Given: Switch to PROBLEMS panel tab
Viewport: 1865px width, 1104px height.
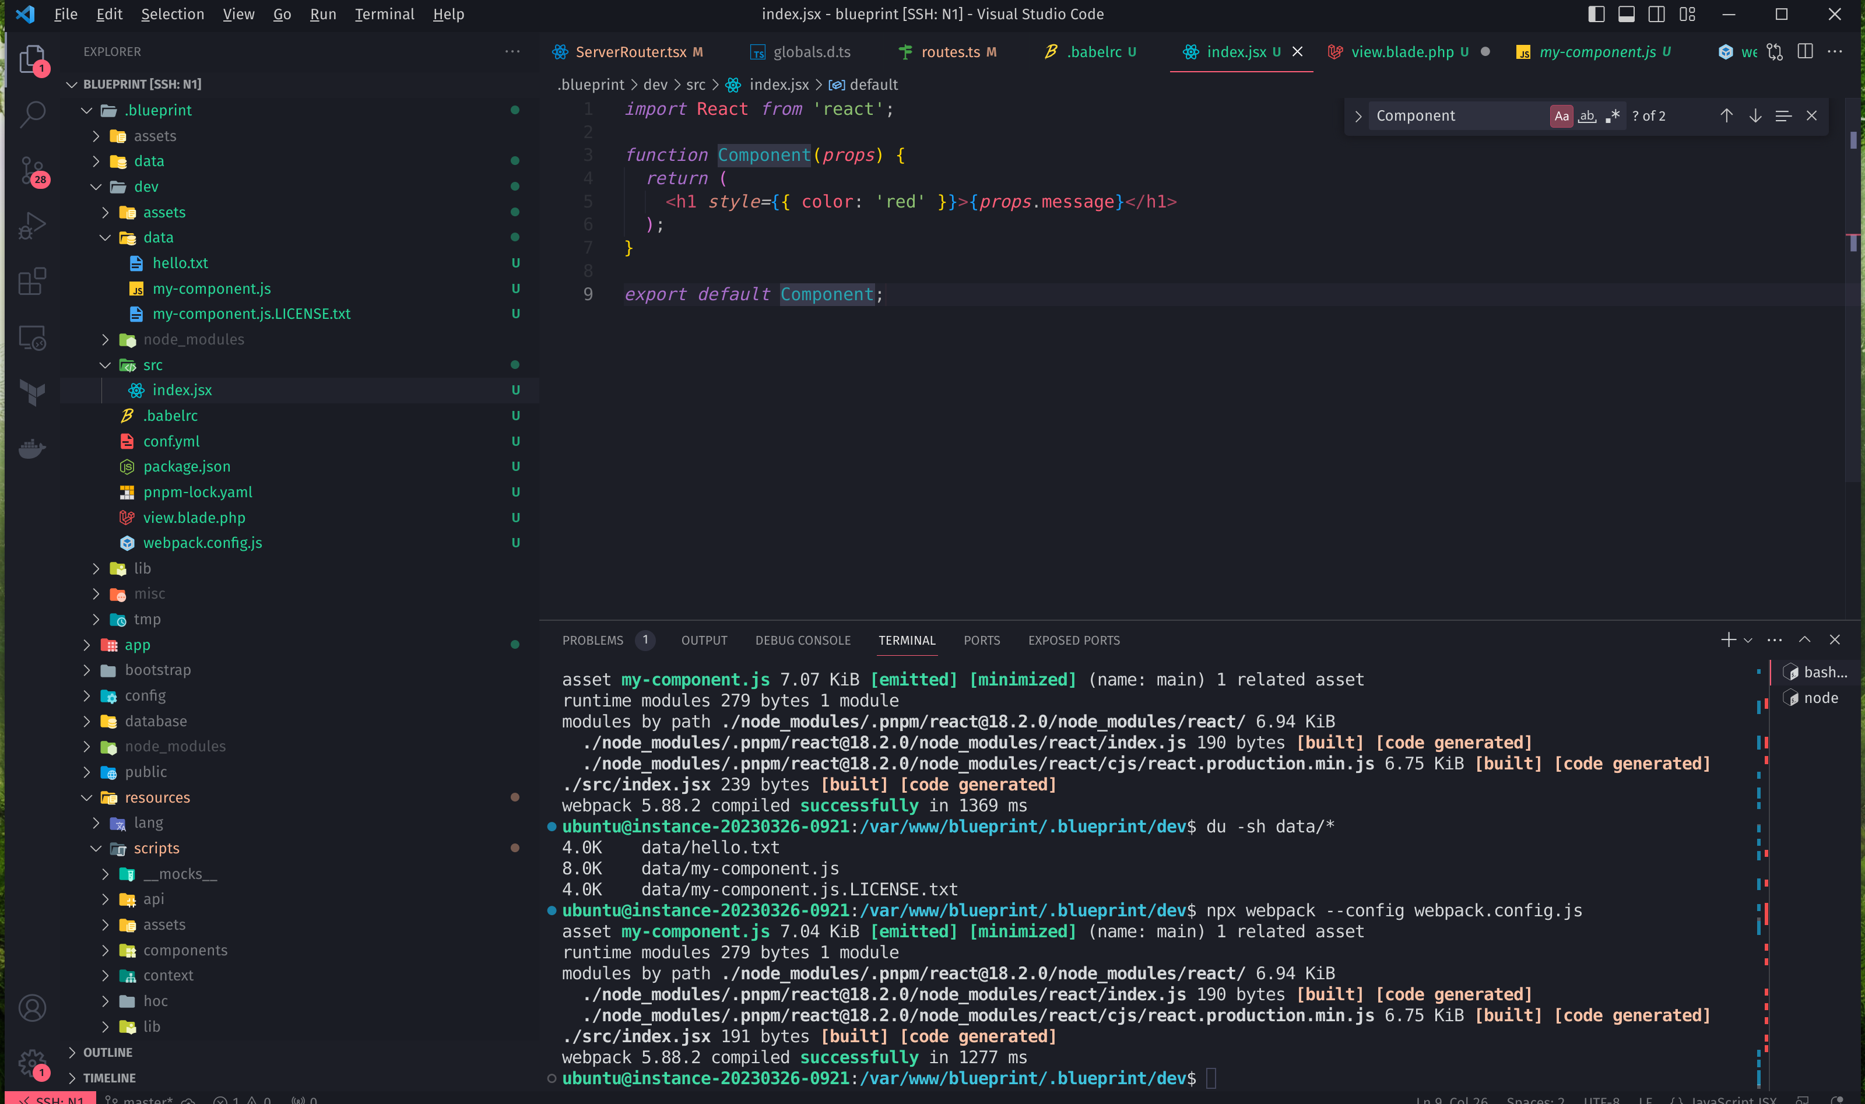Looking at the screenshot, I should 592,641.
